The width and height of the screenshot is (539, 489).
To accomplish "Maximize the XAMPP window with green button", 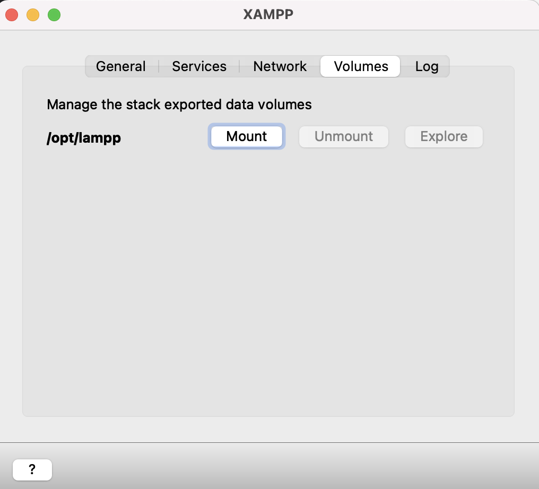I will [x=54, y=15].
